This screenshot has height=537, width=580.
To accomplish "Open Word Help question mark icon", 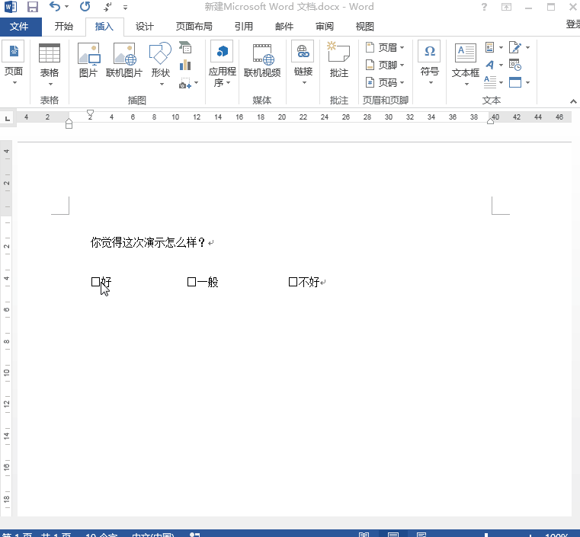I will point(484,7).
